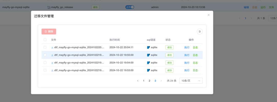
Task: Go to previous page in dialog pagination
Action: tap(138, 81)
